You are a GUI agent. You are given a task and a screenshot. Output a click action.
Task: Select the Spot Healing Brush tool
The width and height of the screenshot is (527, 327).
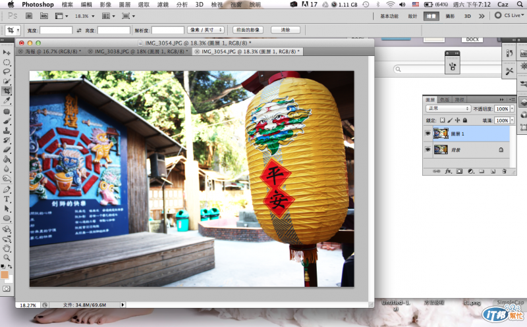(x=7, y=111)
